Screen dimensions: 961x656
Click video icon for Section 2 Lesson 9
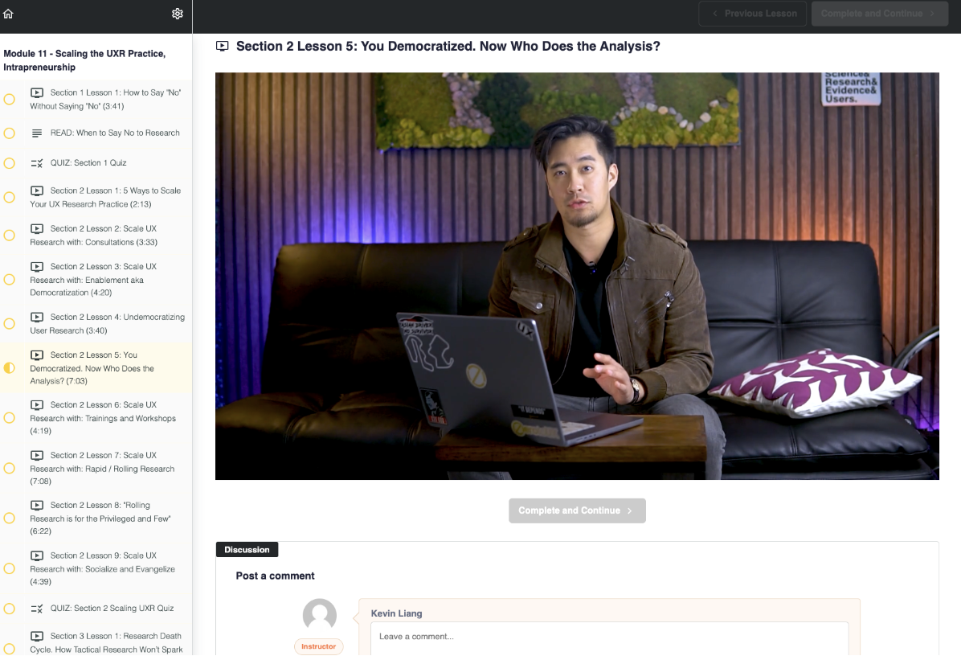point(37,556)
